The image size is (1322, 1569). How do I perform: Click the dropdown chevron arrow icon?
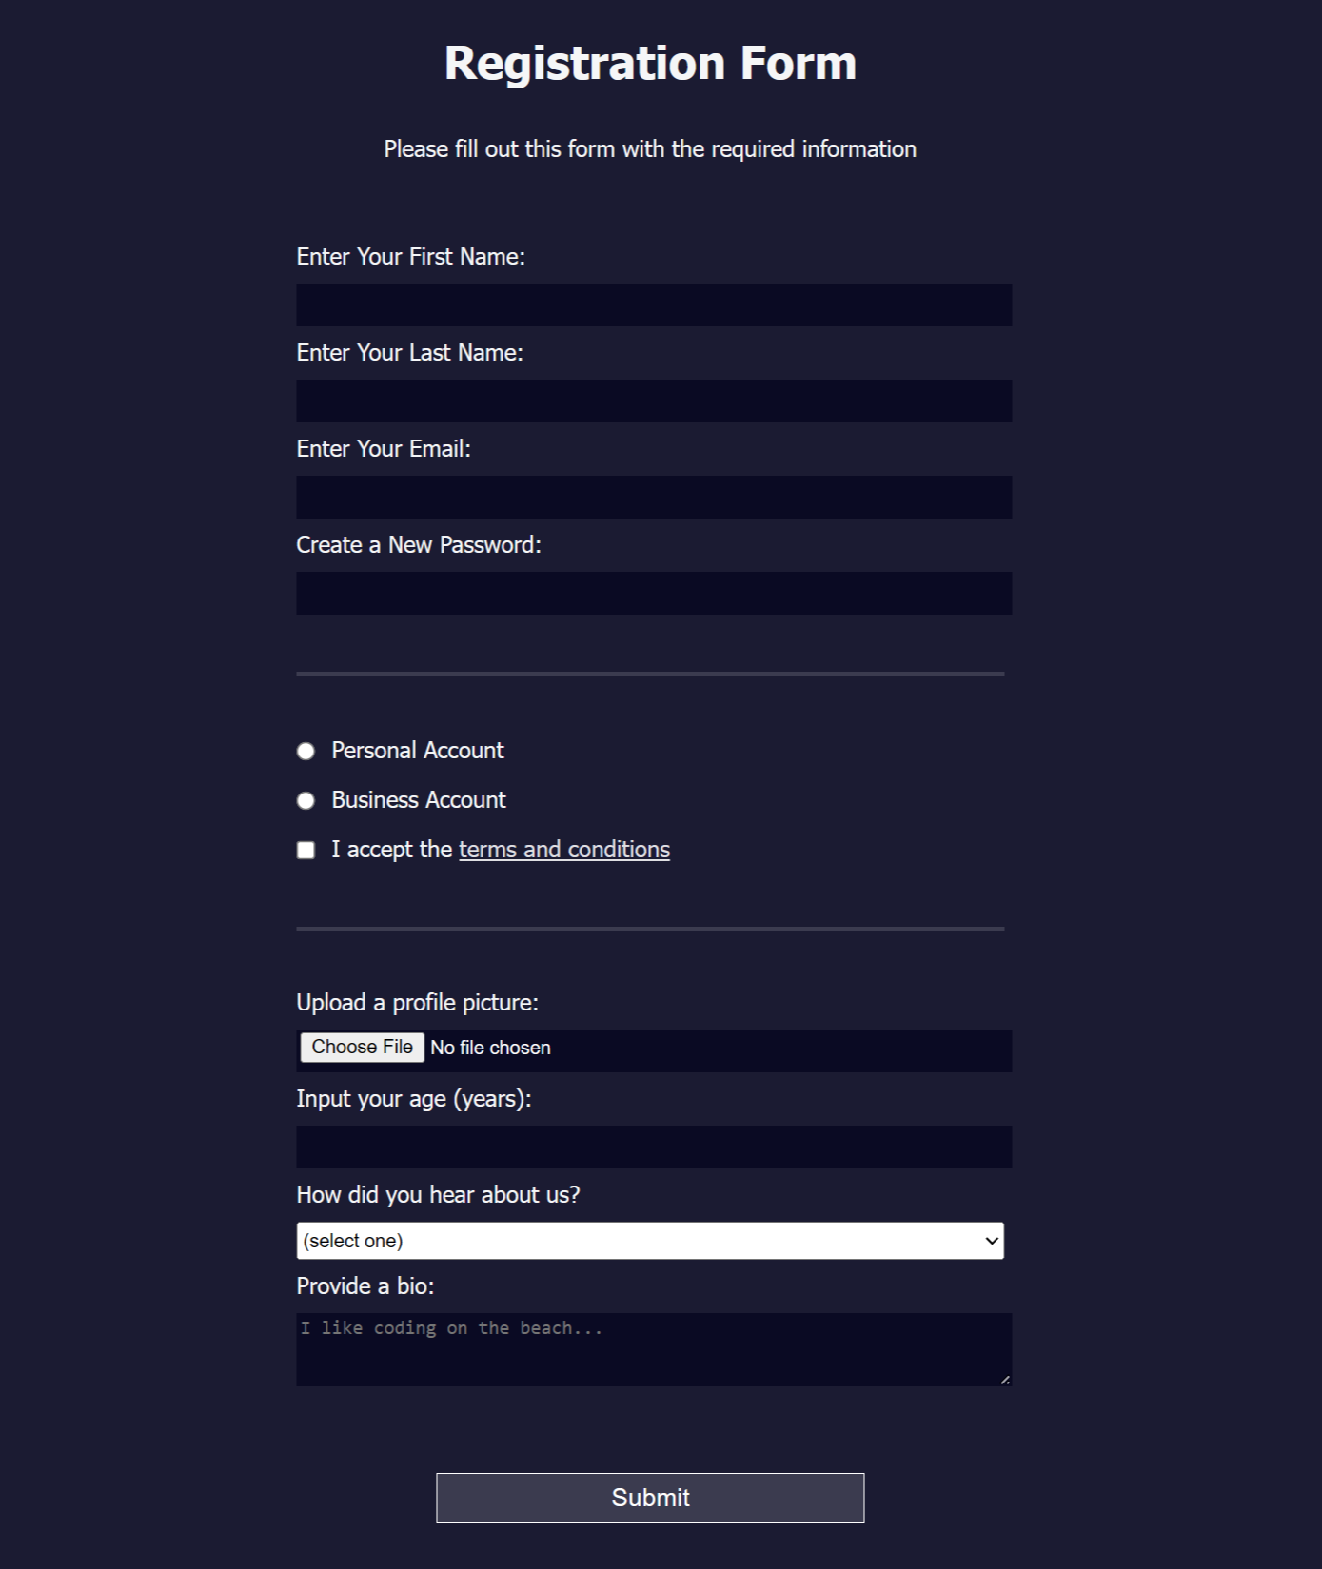click(x=992, y=1241)
